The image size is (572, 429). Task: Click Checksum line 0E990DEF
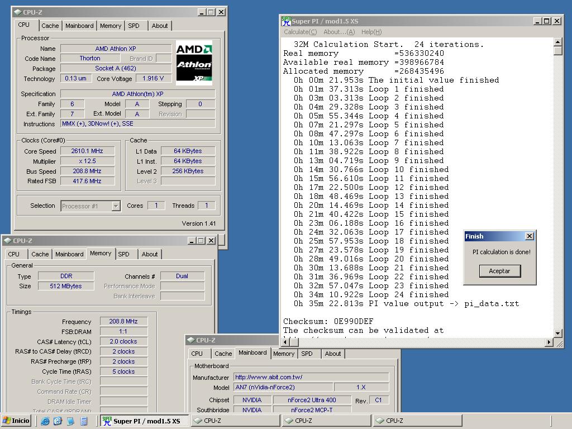point(328,321)
